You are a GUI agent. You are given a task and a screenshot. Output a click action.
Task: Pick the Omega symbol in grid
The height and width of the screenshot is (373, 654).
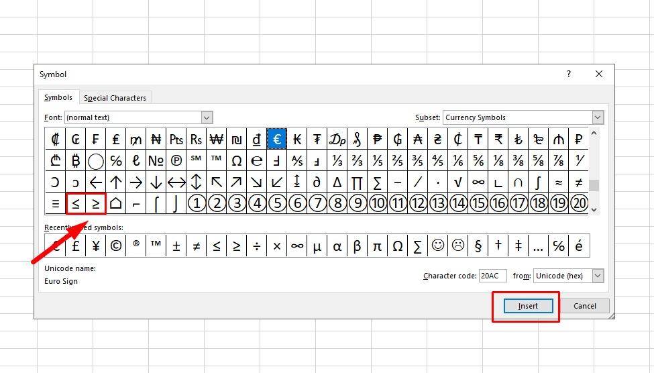236,160
